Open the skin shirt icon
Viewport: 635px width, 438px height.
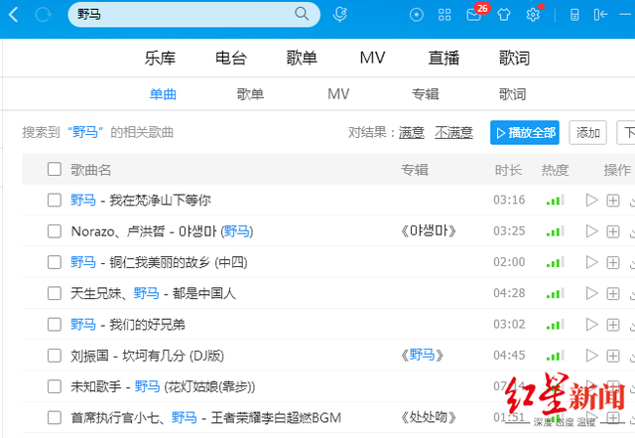coord(504,15)
